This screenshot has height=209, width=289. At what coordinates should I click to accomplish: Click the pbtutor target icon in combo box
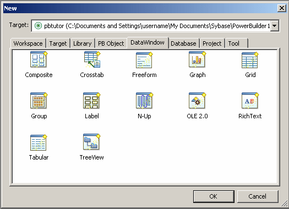(38, 26)
